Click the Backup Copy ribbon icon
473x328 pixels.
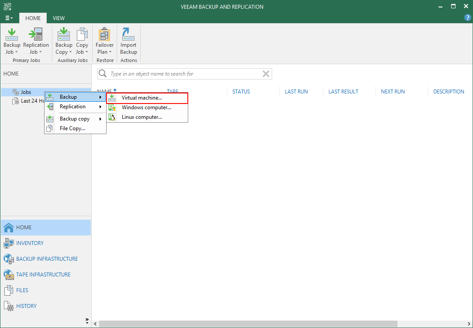coord(64,34)
